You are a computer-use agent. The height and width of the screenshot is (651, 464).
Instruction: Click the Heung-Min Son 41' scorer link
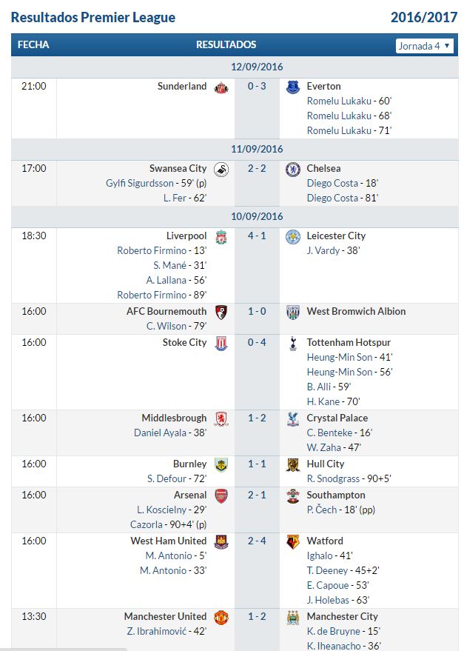pyautogui.click(x=340, y=357)
